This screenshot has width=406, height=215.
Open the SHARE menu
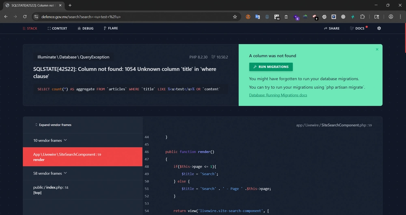click(x=332, y=28)
